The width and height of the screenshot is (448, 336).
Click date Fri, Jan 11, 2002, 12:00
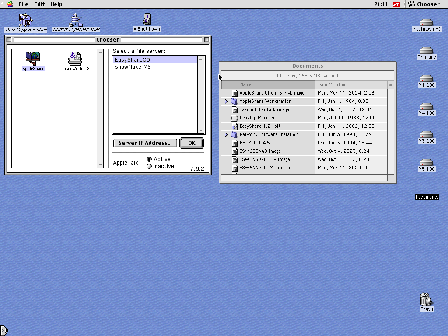pos(346,126)
